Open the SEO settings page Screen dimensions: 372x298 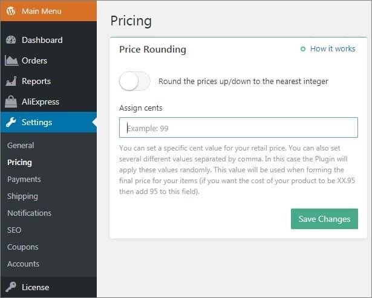pyautogui.click(x=15, y=230)
